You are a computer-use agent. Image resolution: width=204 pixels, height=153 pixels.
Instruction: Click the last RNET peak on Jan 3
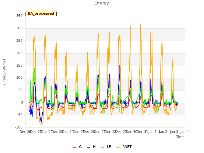pos(173,60)
